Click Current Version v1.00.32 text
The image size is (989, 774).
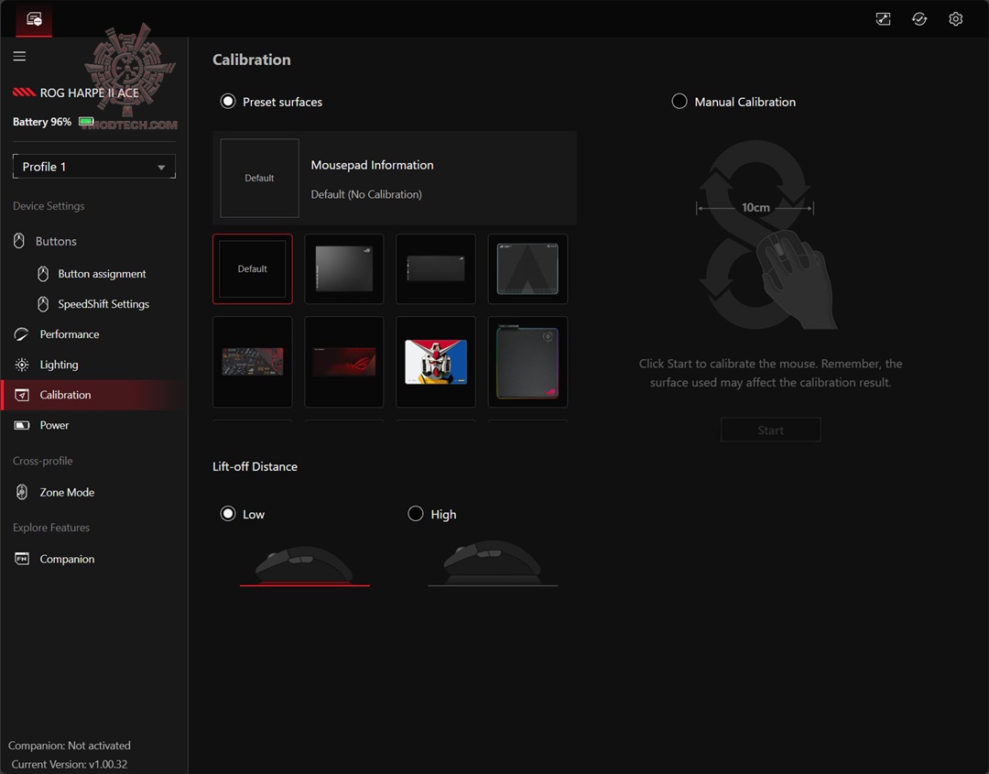click(70, 765)
